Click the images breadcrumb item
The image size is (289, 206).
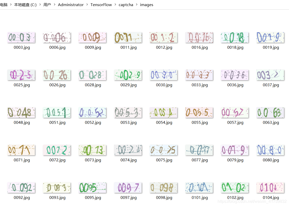point(147,5)
